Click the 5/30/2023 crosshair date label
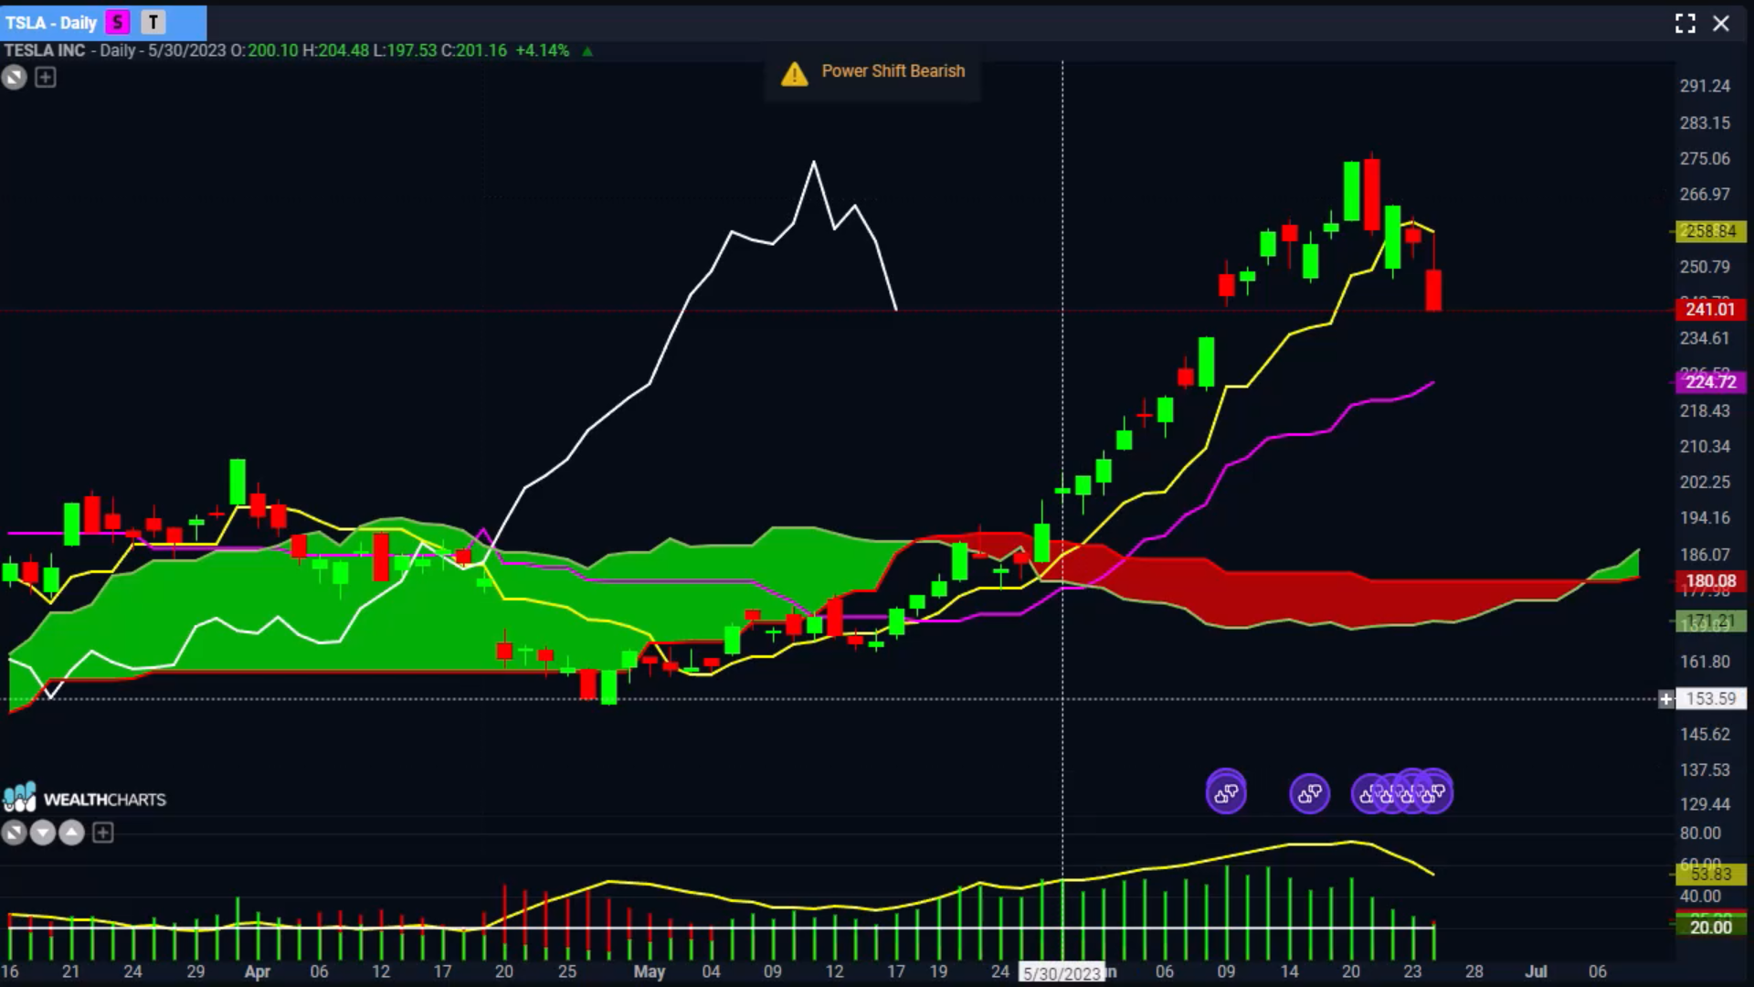1754x987 pixels. tap(1062, 973)
